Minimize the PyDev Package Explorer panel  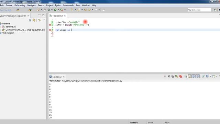[x=40, y=15]
